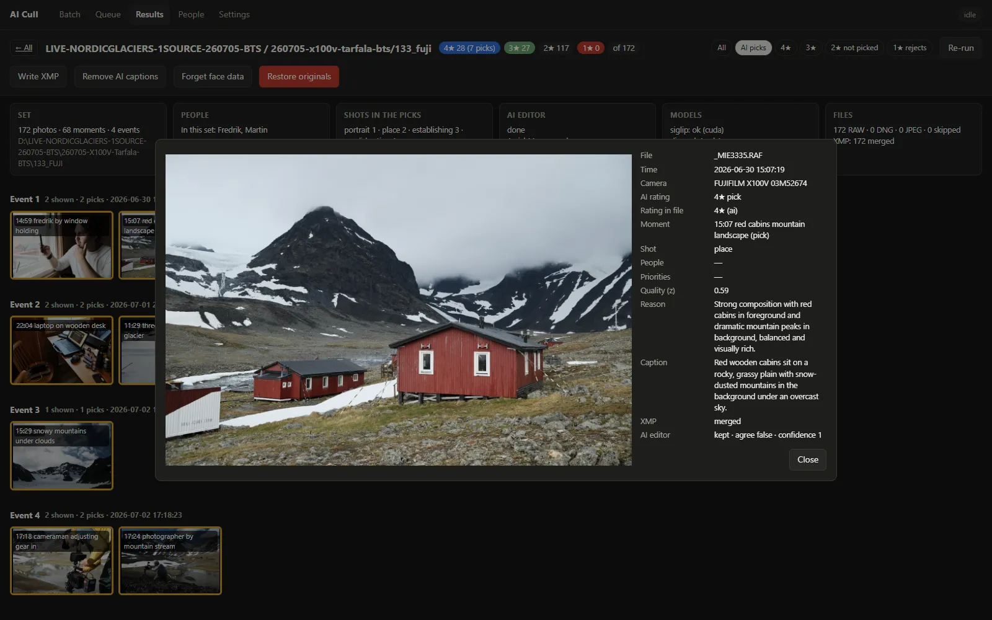Click the Event 2 heading
The width and height of the screenshot is (992, 620).
[25, 304]
